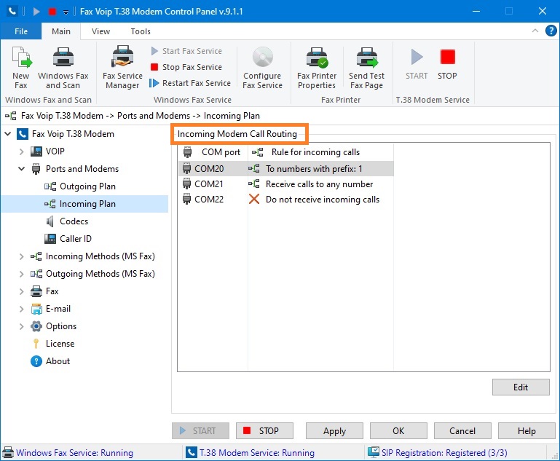
Task: Confirm with the OK button
Action: tap(398, 430)
